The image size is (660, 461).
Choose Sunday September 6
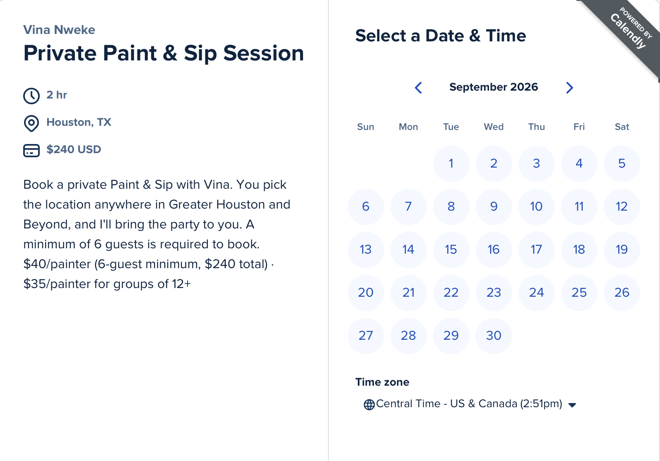pyautogui.click(x=366, y=206)
